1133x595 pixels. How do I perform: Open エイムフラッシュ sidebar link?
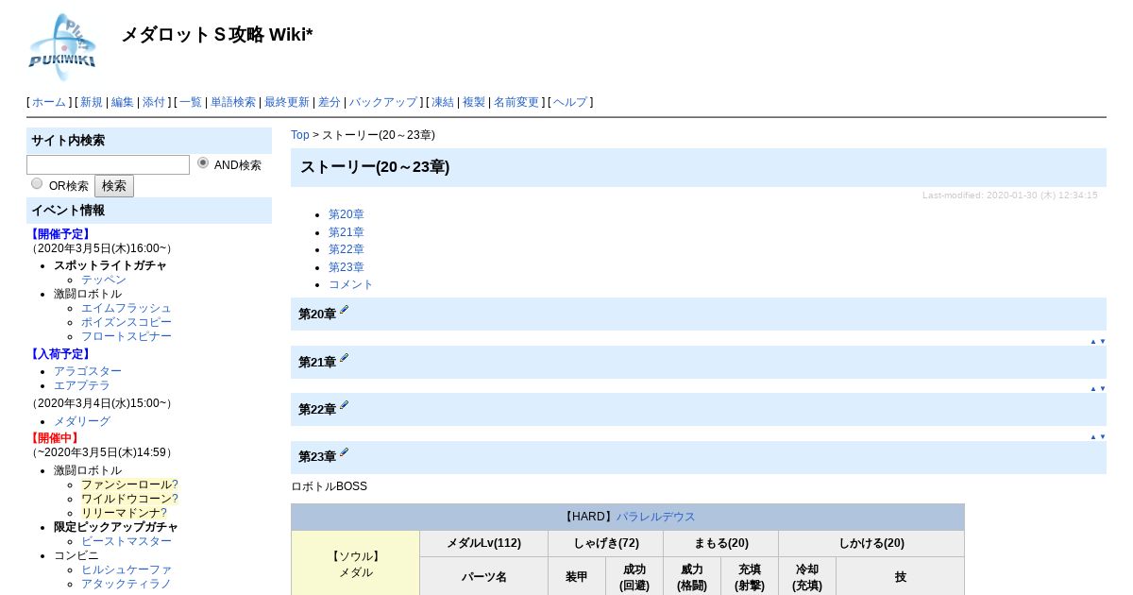tap(127, 308)
